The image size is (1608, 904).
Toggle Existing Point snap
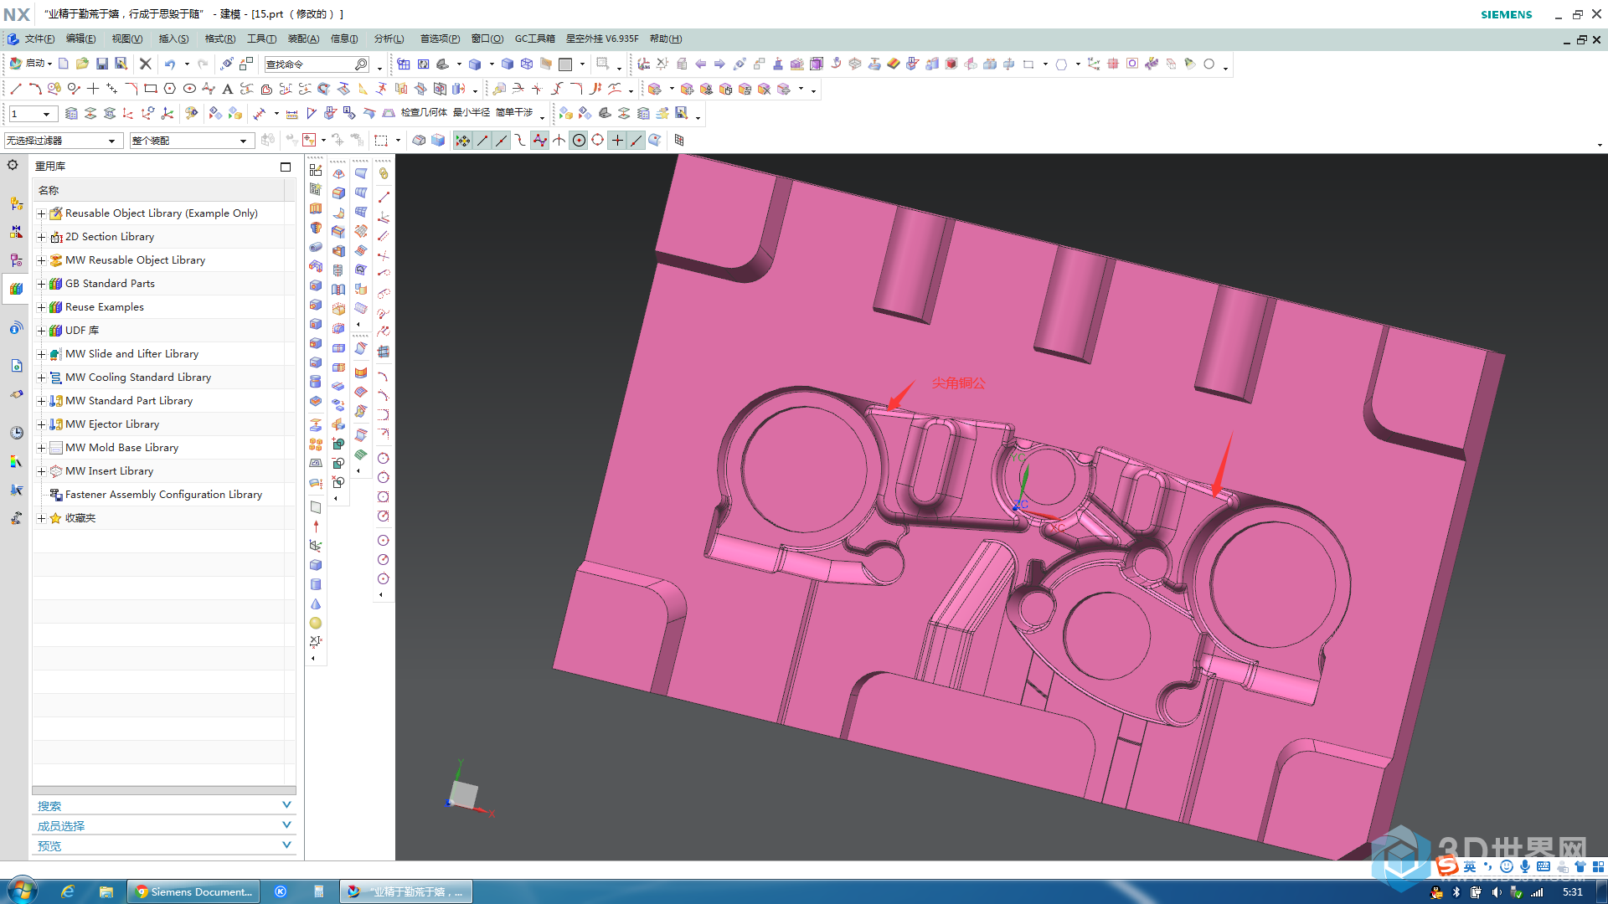617,141
